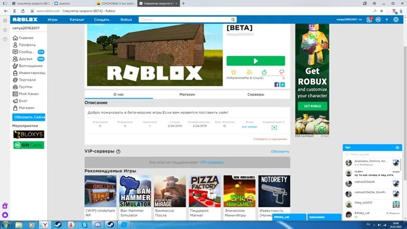Share the game on Facebook
Screen dimensions: 407x229
click(x=277, y=85)
